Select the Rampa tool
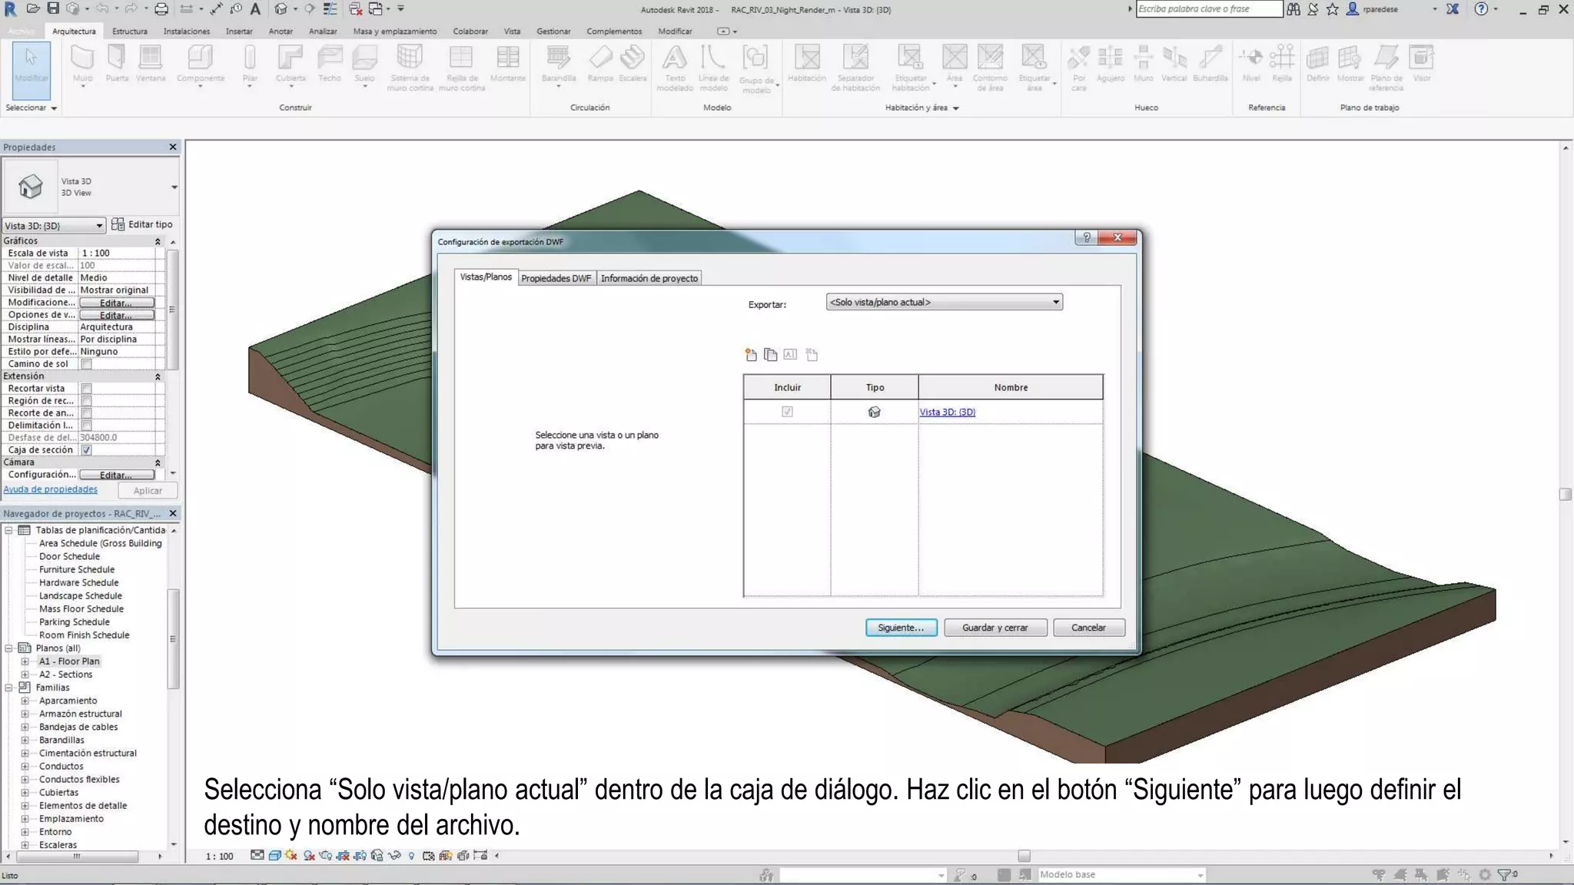 pyautogui.click(x=600, y=64)
